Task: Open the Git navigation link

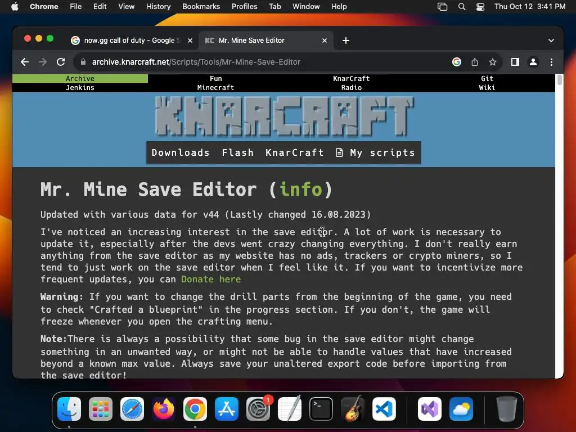Action: point(487,78)
